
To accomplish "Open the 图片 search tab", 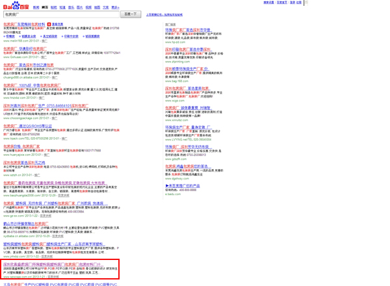I will (79, 7).
